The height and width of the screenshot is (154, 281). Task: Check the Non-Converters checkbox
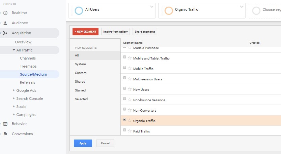124,109
